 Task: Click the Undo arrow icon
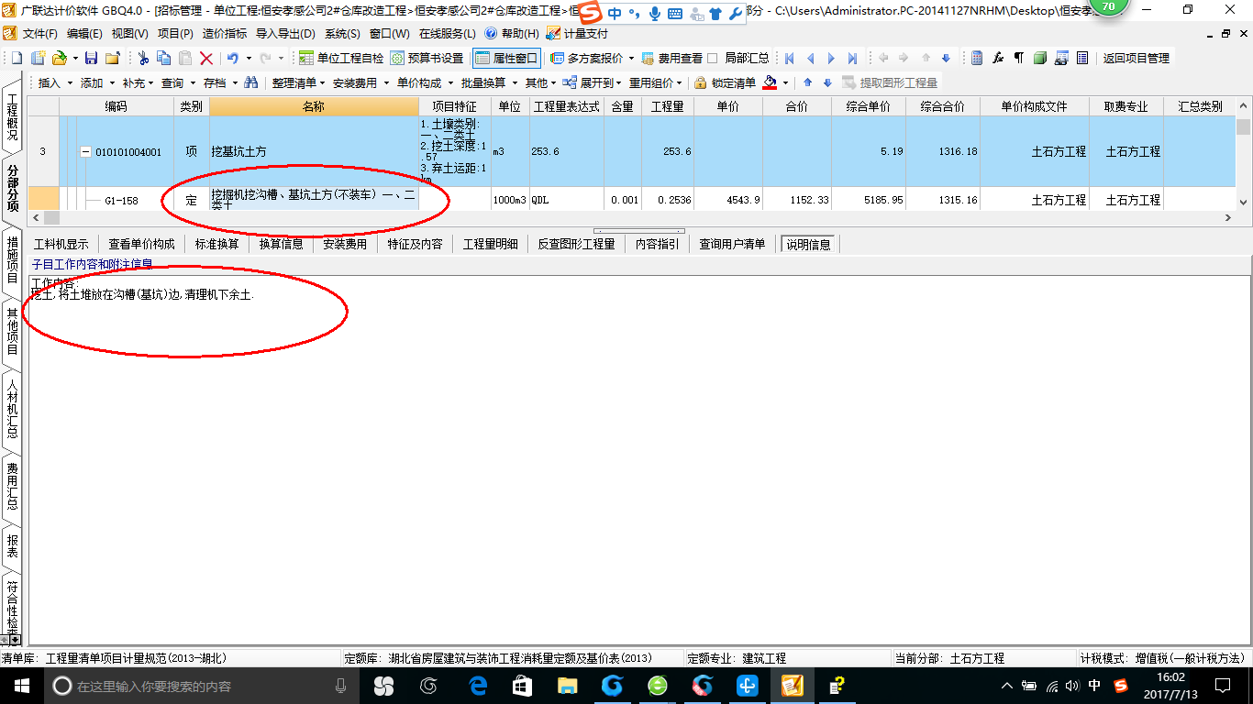coord(233,58)
